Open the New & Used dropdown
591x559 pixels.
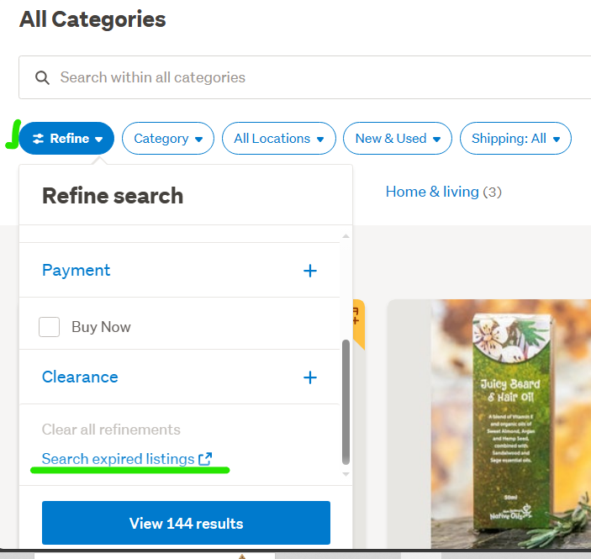(398, 139)
